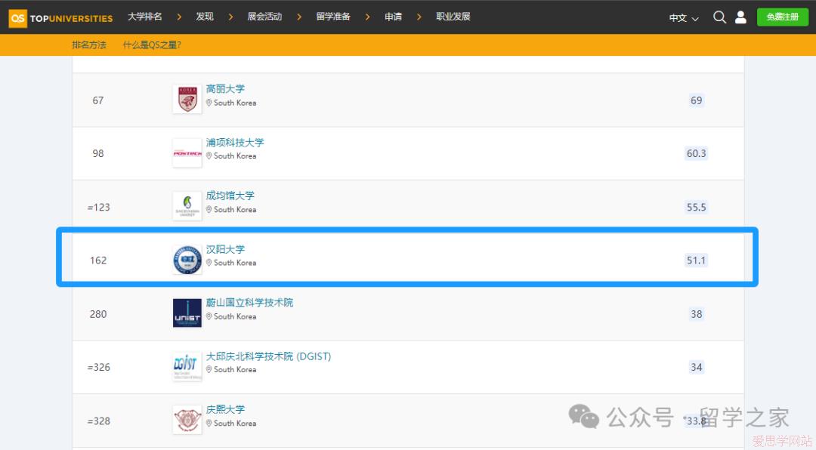The width and height of the screenshot is (816, 450).
Task: Open the 大邱庆北科学技术院 (DGIST) link
Action: (x=268, y=356)
